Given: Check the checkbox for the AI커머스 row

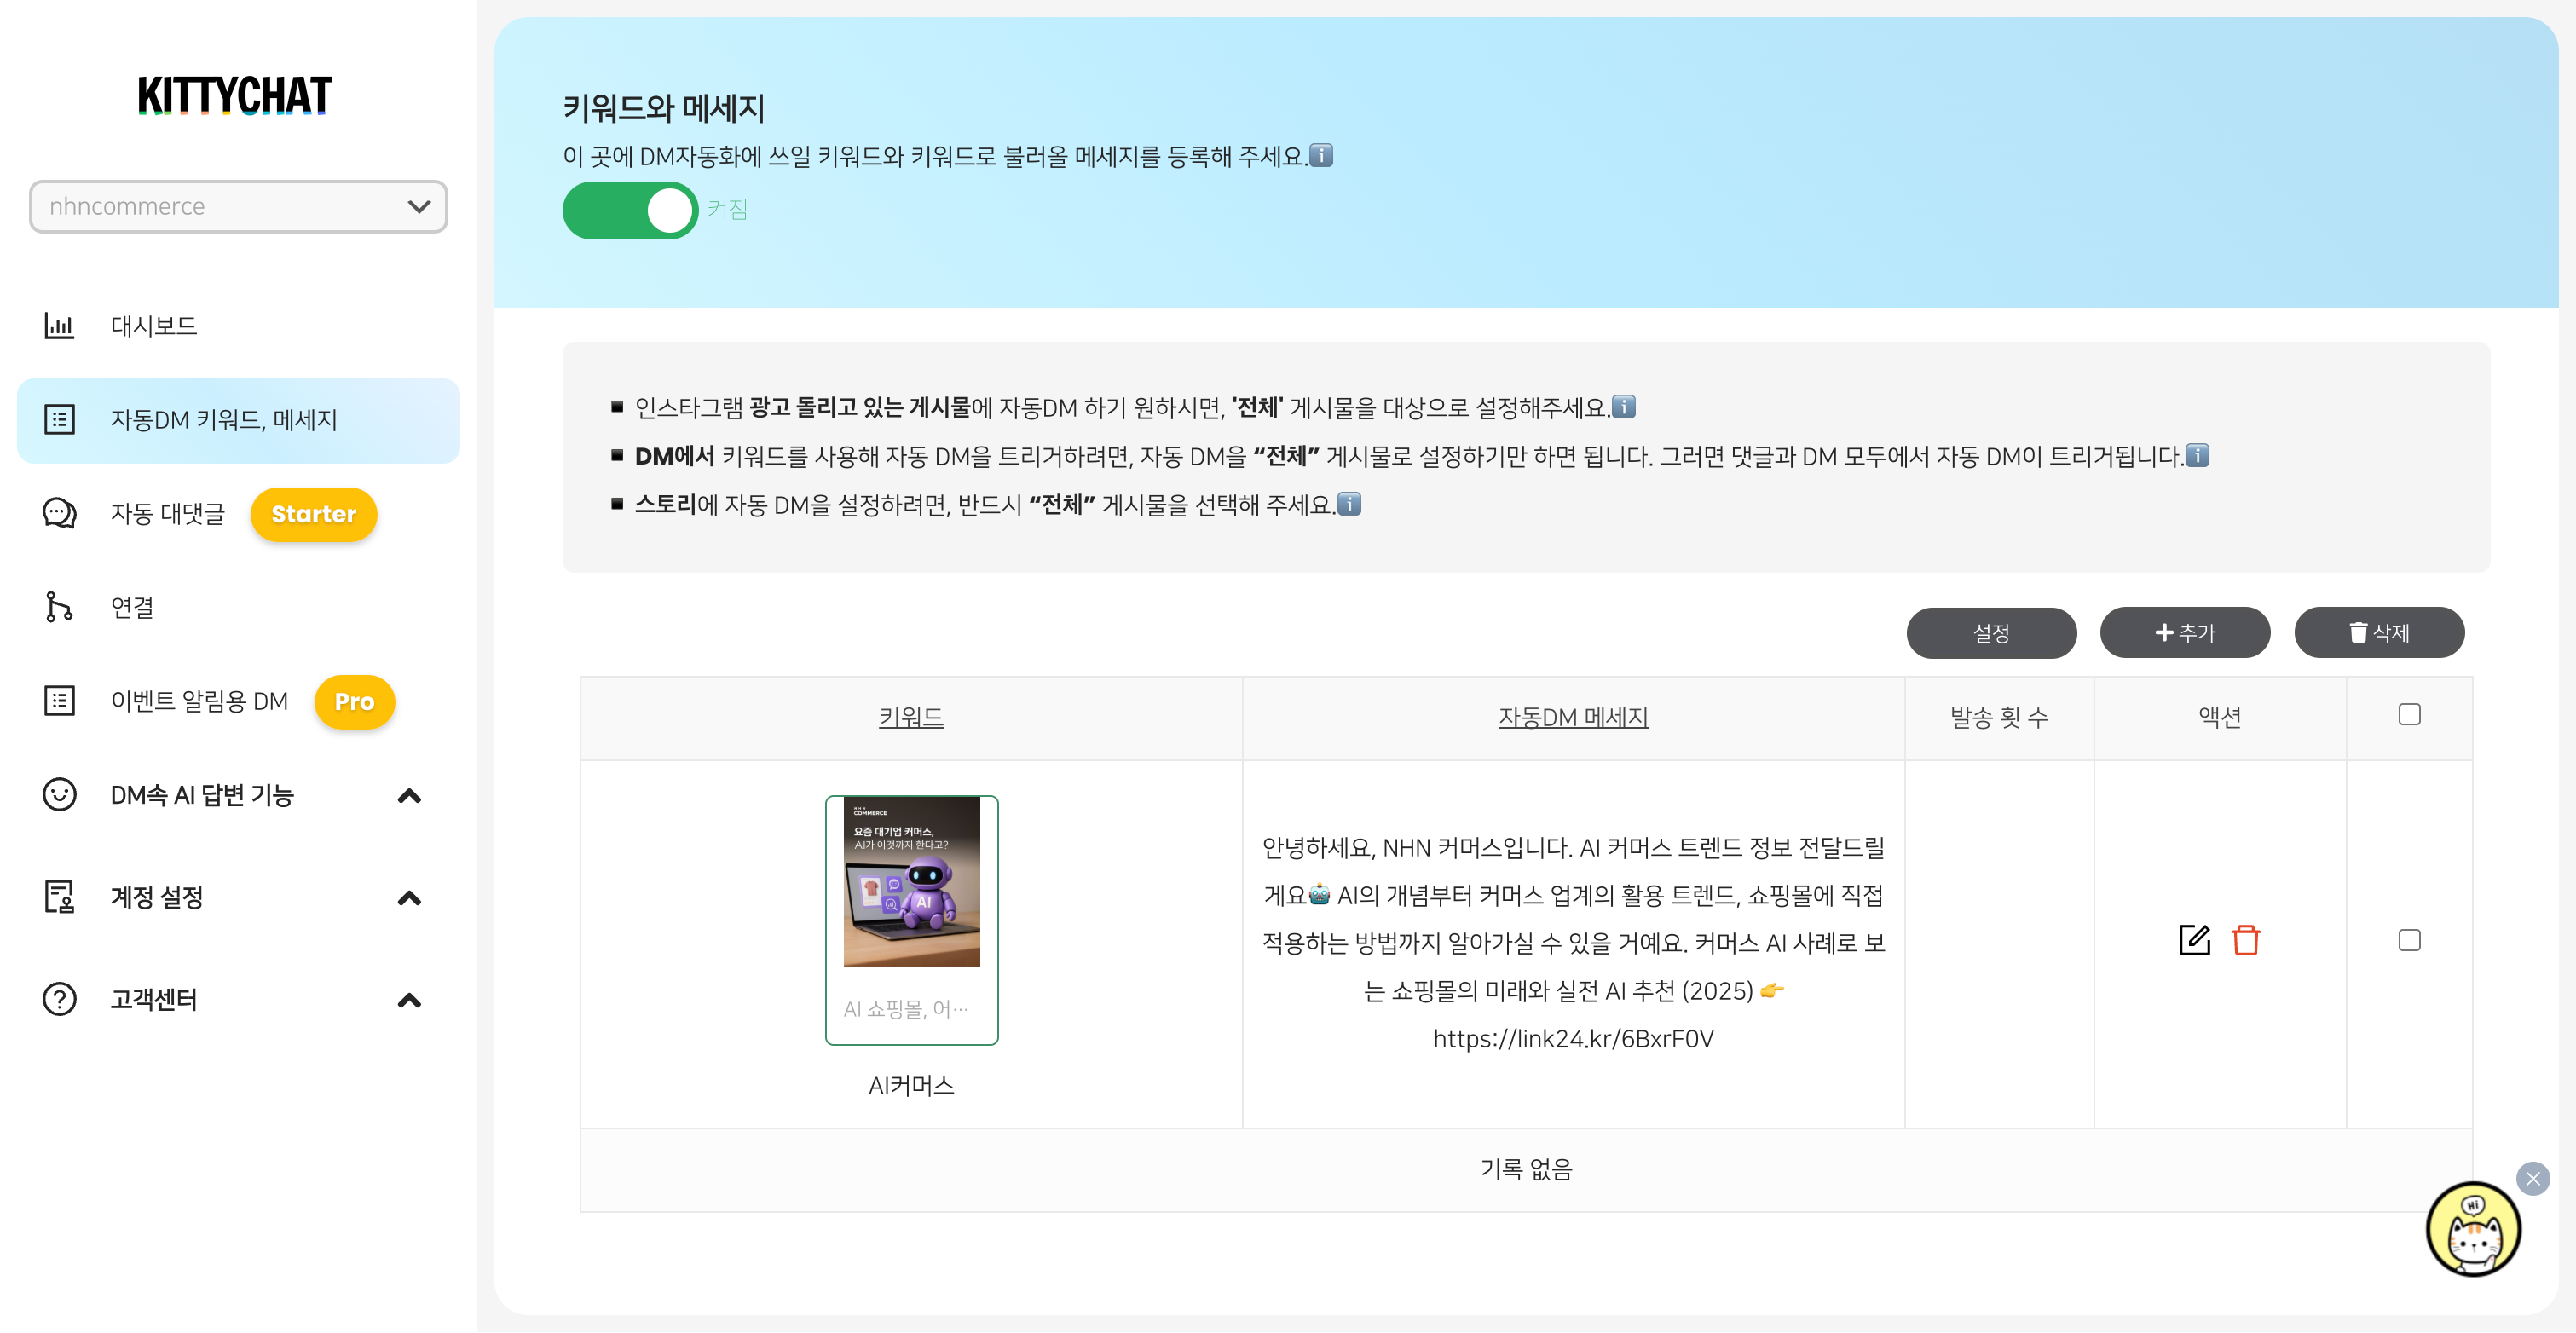Looking at the screenshot, I should 2411,940.
